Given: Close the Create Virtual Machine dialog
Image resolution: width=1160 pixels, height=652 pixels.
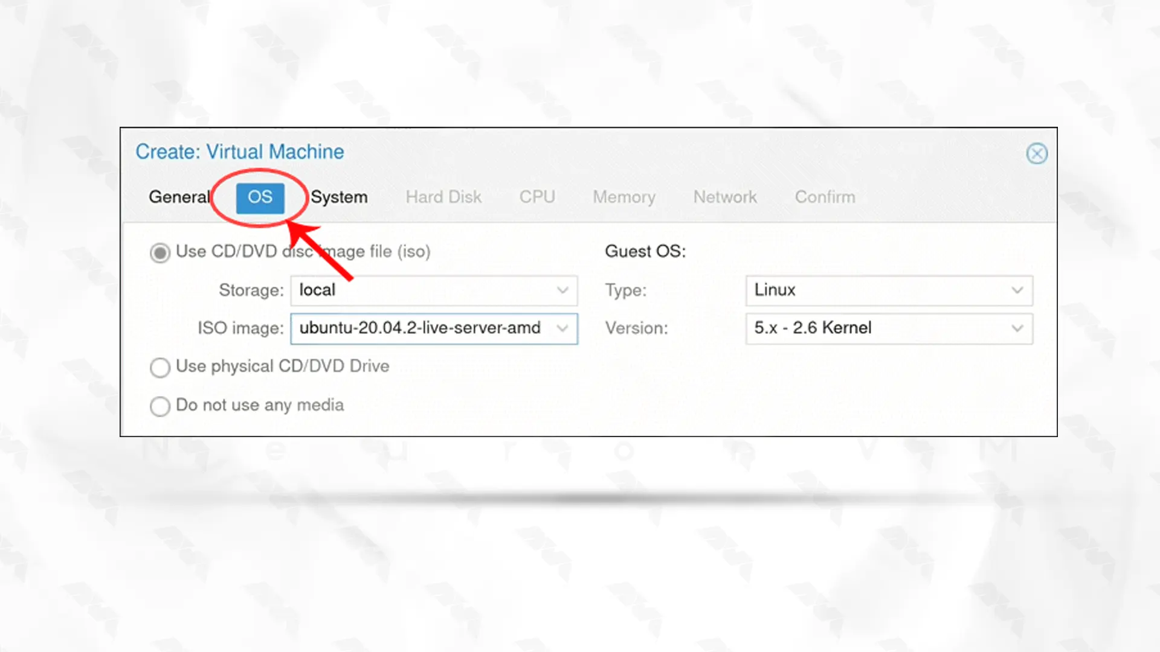Looking at the screenshot, I should (1037, 153).
